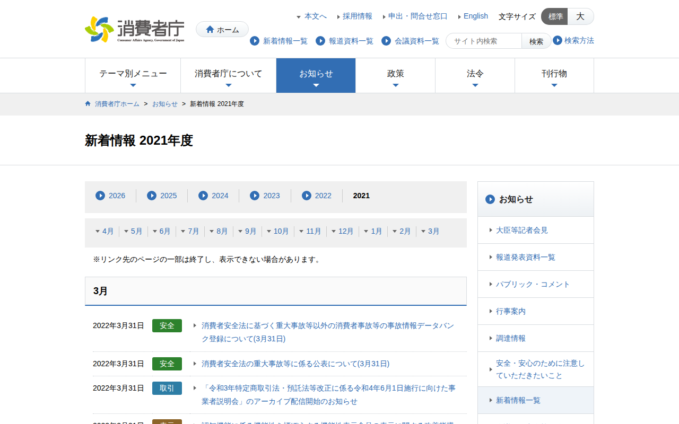Click the circle arrow icon beside 会議資料一覧
This screenshot has height=424, width=679.
pos(386,41)
